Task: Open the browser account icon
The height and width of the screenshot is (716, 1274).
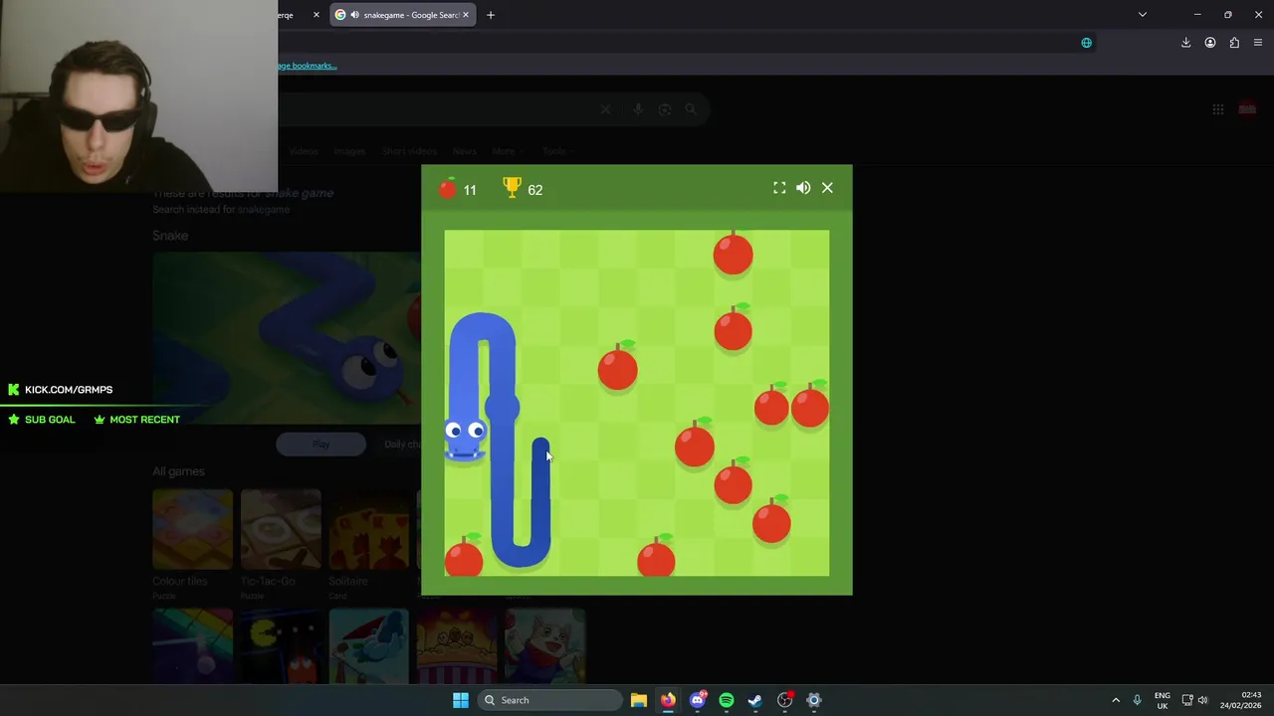Action: 1210,43
